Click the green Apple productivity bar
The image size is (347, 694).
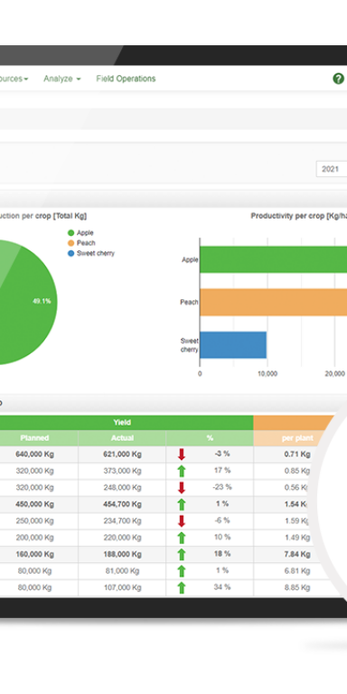tap(273, 260)
